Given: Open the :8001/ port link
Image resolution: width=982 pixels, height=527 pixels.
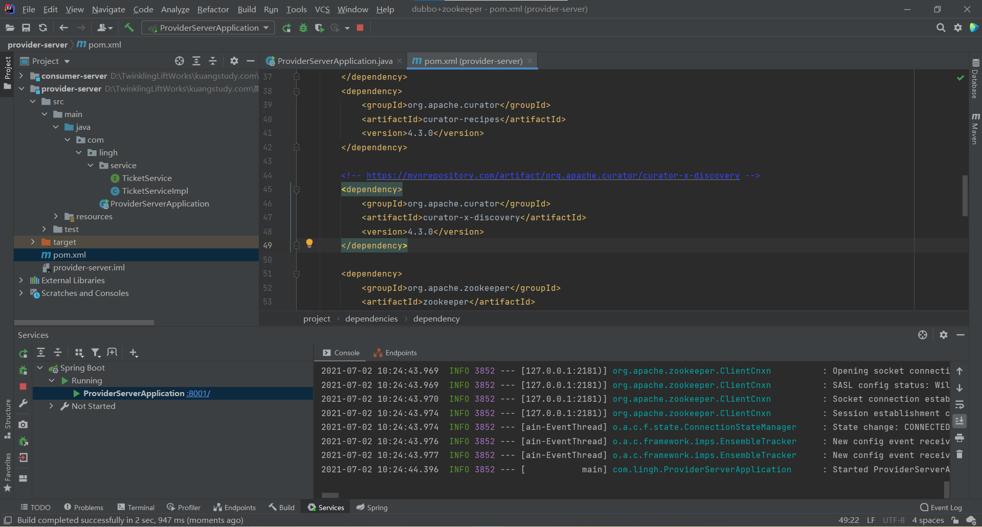Looking at the screenshot, I should (198, 393).
